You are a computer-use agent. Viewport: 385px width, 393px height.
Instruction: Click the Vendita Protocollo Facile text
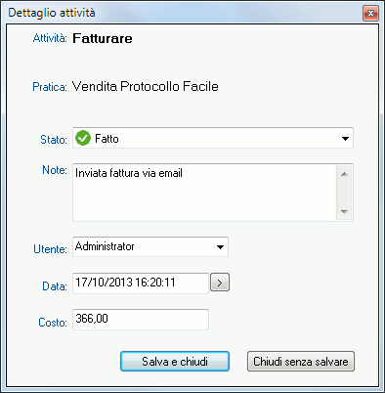coord(146,86)
